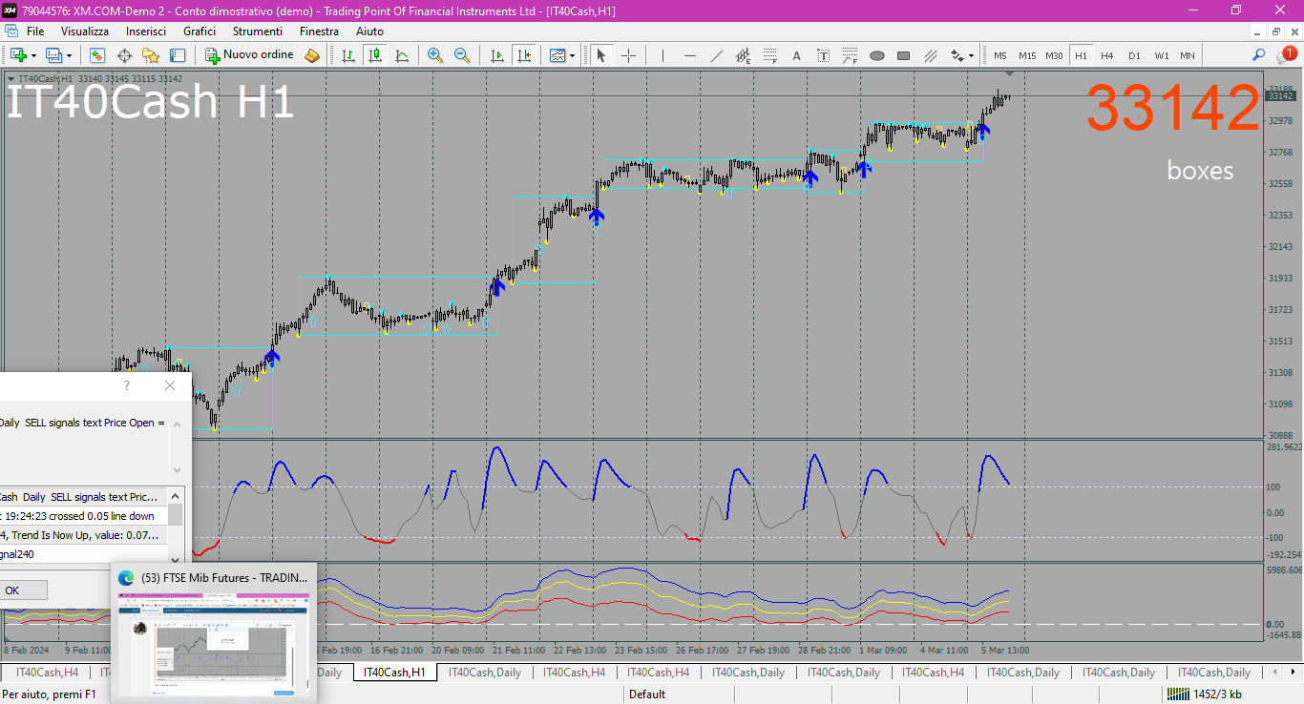Select the text label tool
The width and height of the screenshot is (1304, 704).
point(823,55)
